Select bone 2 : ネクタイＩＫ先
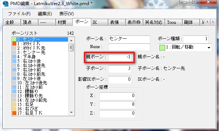This screenshot has width=219, height=131. tap(40, 48)
